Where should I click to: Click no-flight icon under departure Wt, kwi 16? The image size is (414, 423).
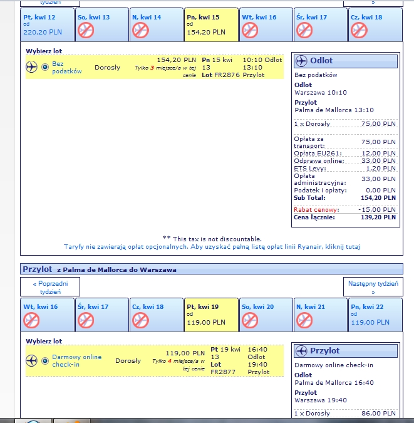coord(250,30)
